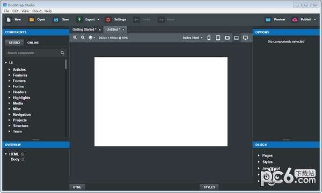Click the zoom in magnifier icon
The height and width of the screenshot is (193, 322).
[x=75, y=38]
